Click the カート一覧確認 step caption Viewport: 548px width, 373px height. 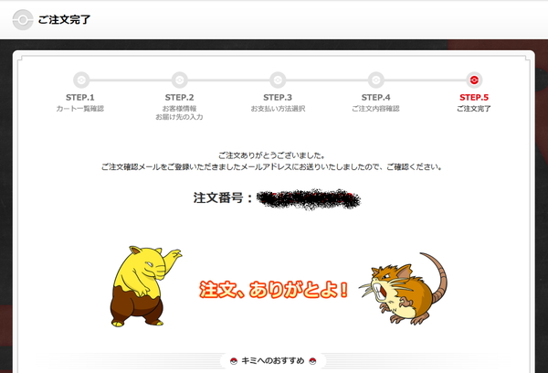(80, 109)
